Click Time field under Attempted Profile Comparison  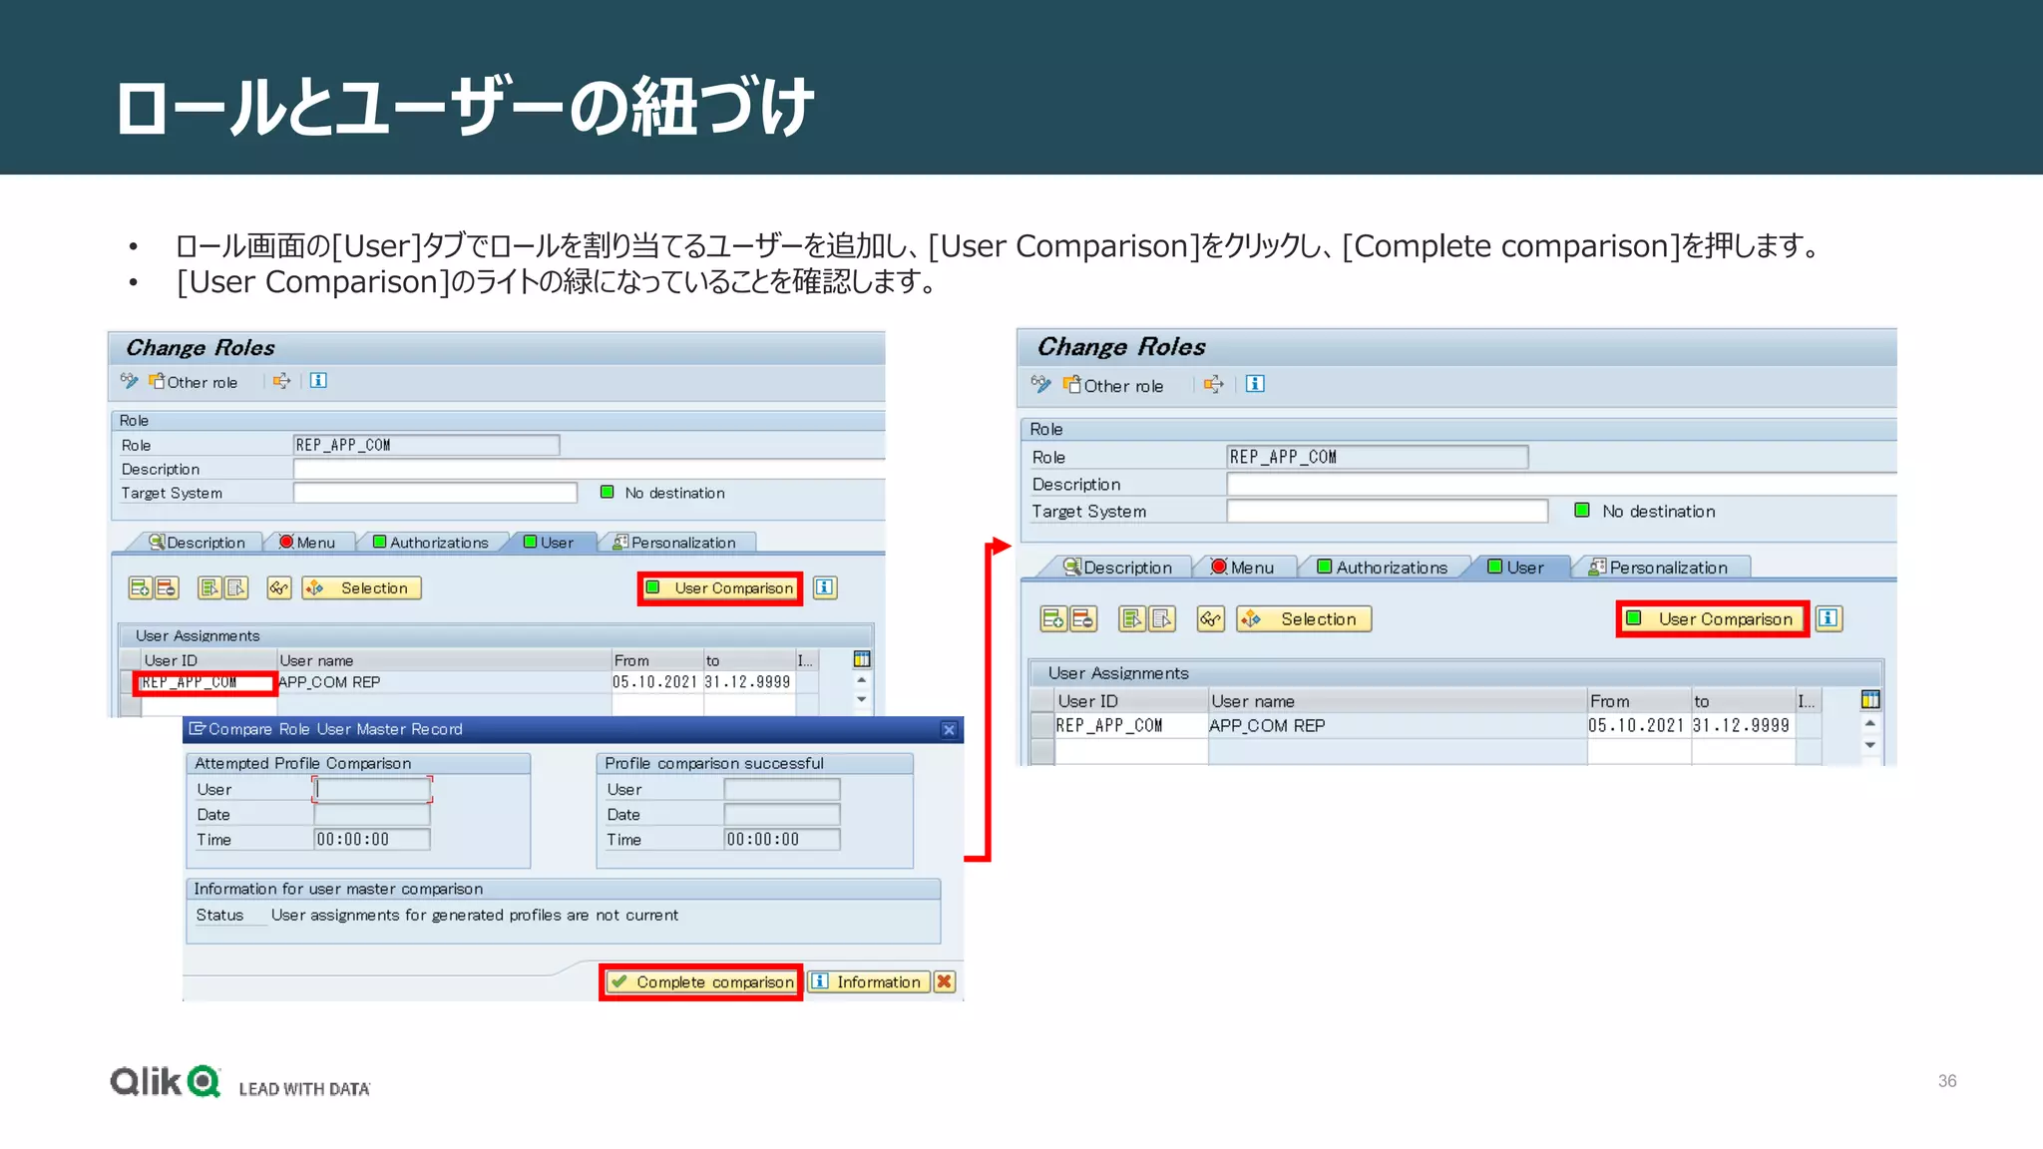(372, 840)
